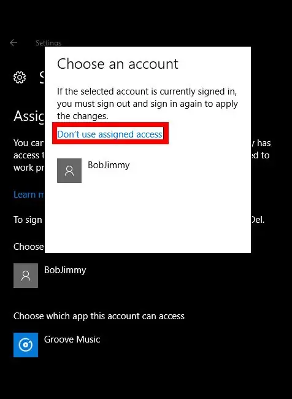The height and width of the screenshot is (399, 292).
Task: Open the Groove Music app tile icon
Action: (26, 345)
